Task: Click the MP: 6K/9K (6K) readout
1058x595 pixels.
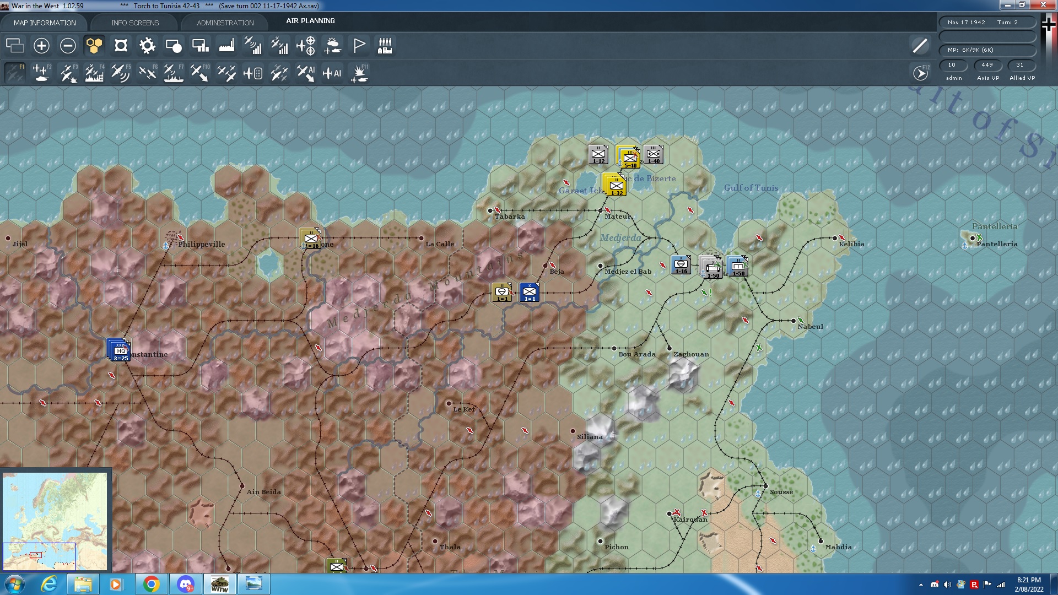Action: click(987, 50)
